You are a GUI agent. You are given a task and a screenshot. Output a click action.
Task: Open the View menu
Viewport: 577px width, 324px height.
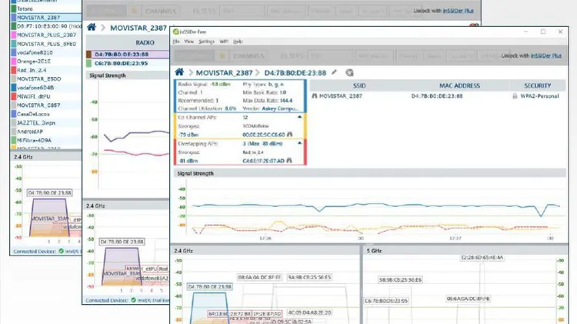coord(188,42)
